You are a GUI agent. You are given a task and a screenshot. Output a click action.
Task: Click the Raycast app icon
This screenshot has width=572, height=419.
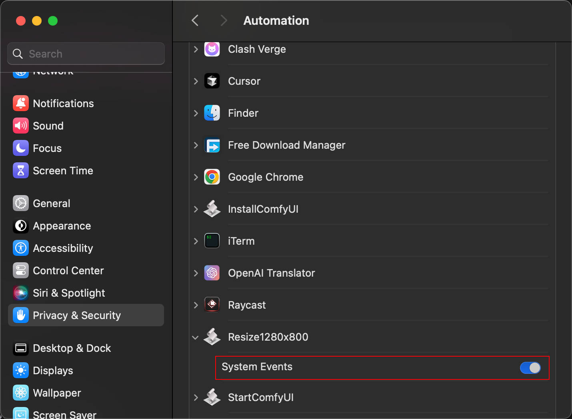[x=212, y=305]
